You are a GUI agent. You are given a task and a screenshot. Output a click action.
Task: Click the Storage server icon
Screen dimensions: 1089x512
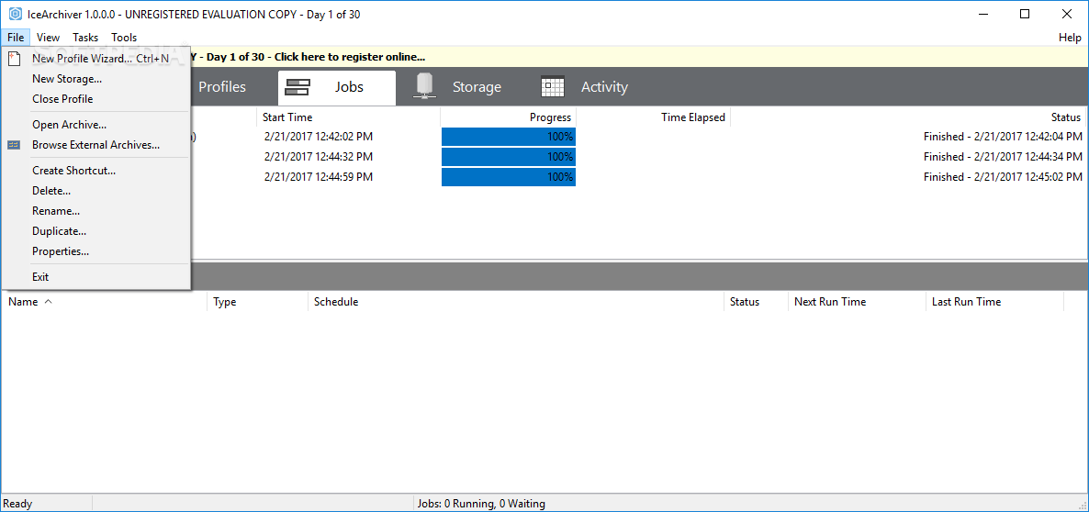[x=424, y=86]
